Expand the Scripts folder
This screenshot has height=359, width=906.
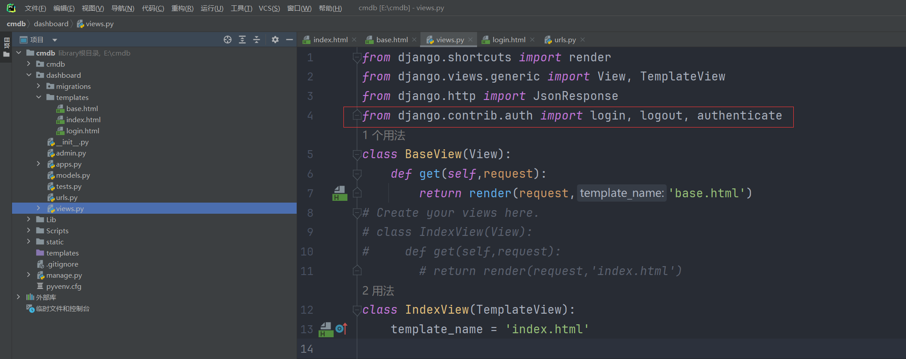[29, 231]
